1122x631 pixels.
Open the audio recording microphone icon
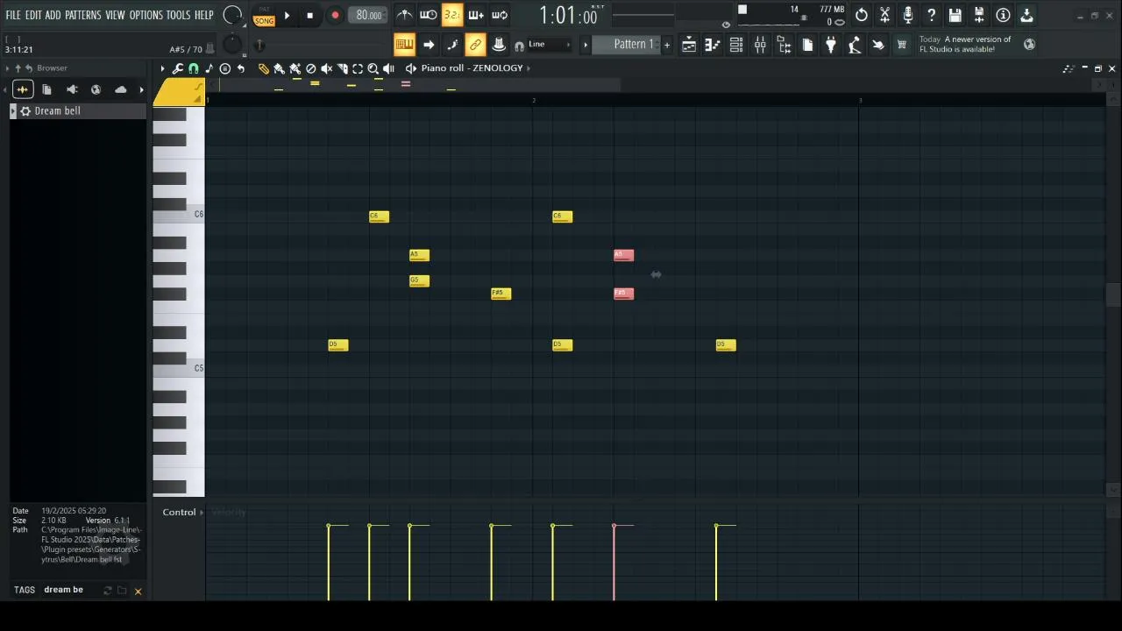(x=908, y=15)
